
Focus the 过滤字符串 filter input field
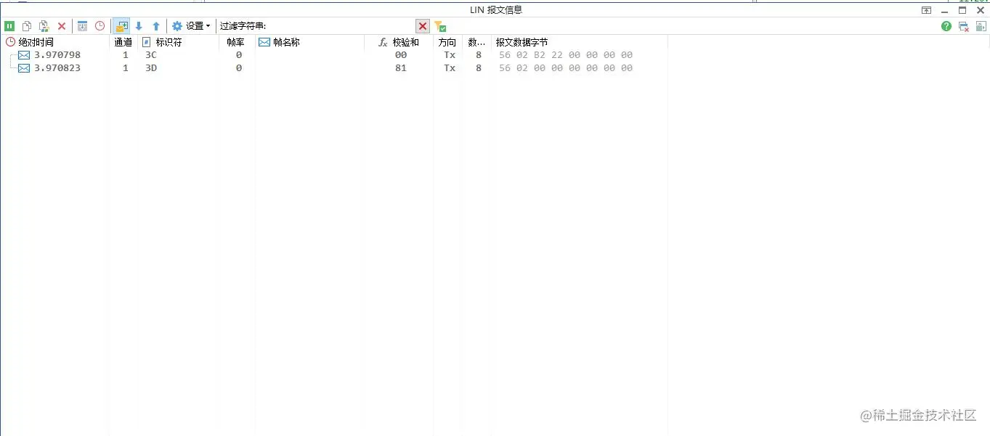(341, 26)
